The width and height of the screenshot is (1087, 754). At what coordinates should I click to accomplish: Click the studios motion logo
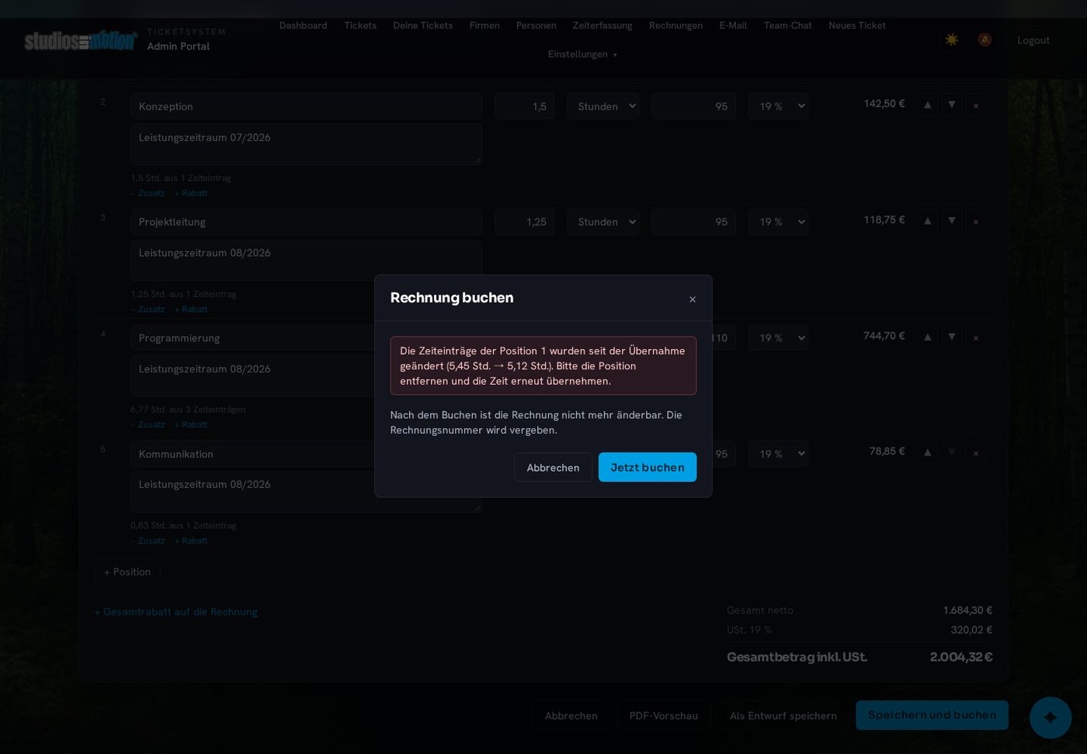[x=81, y=40]
